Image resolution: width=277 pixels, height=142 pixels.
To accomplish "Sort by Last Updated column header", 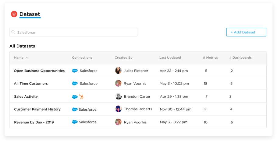I will click(170, 57).
